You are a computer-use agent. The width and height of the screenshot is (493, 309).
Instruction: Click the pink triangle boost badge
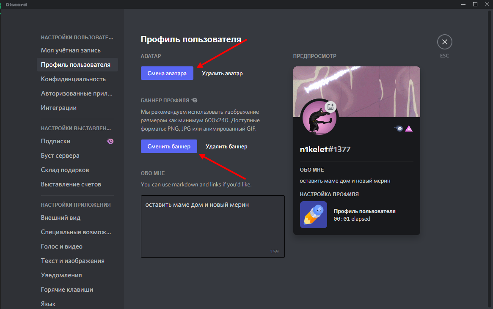(409, 129)
